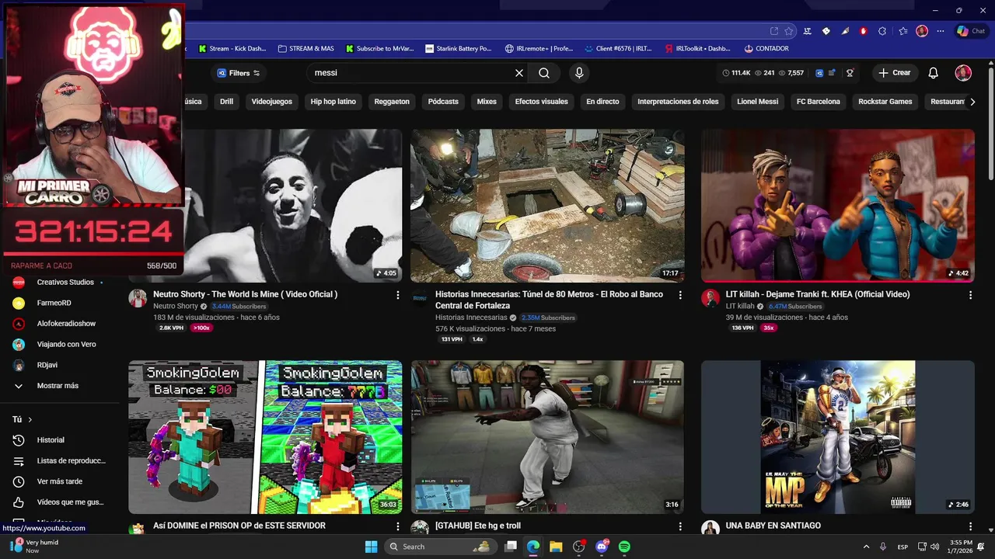The height and width of the screenshot is (559, 995).
Task: Expand the Tú section chevron
Action: click(x=30, y=420)
